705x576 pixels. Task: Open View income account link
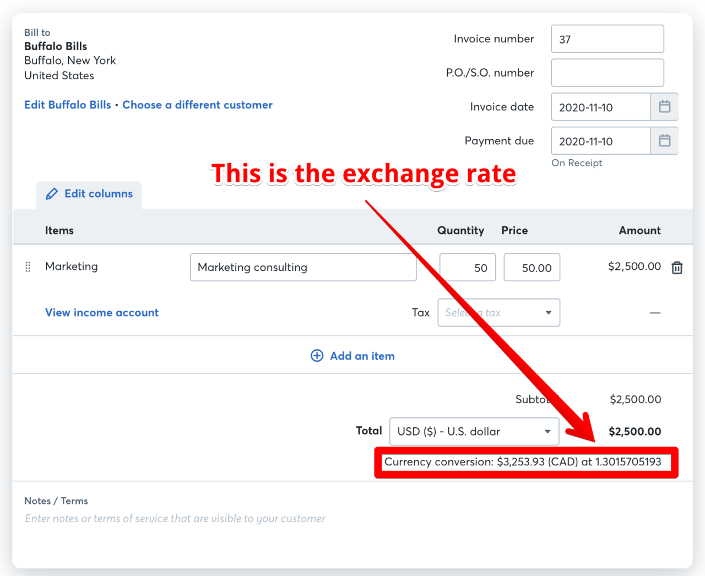click(x=102, y=312)
